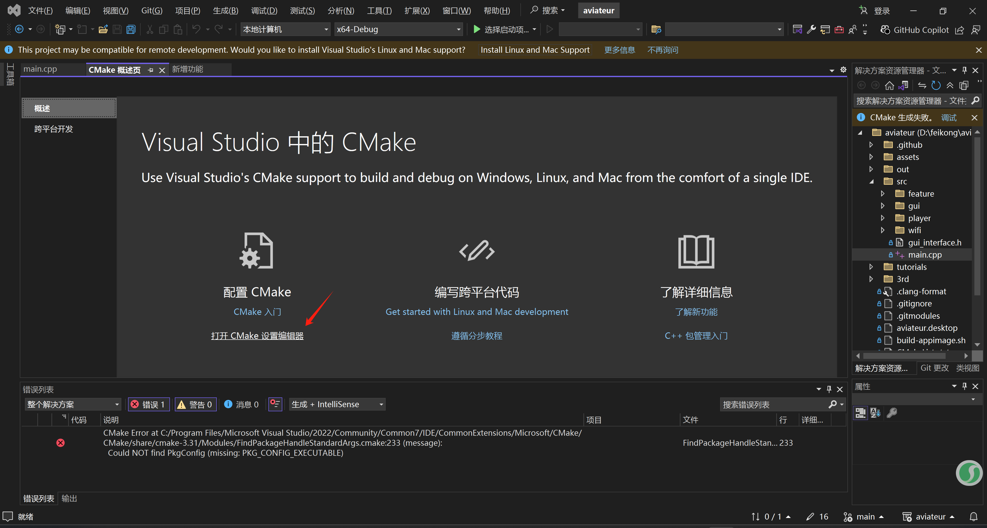
Task: Toggle the Messages 0 filter
Action: (241, 405)
